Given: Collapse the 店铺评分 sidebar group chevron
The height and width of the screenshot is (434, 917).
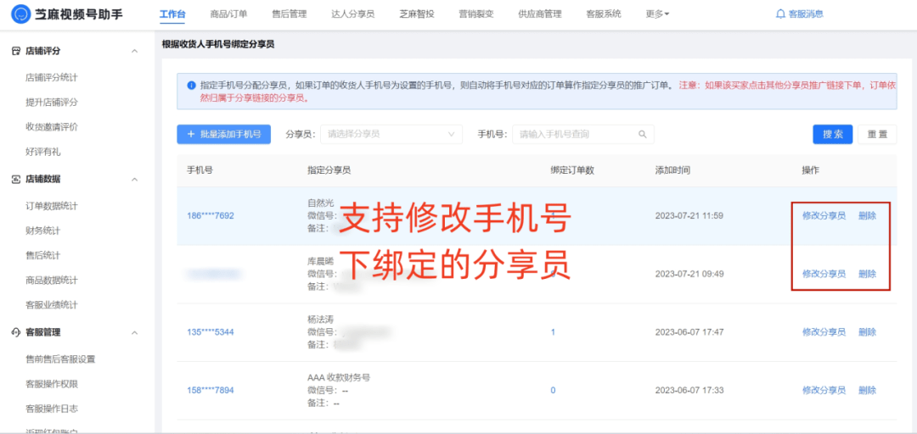Looking at the screenshot, I should pos(134,51).
